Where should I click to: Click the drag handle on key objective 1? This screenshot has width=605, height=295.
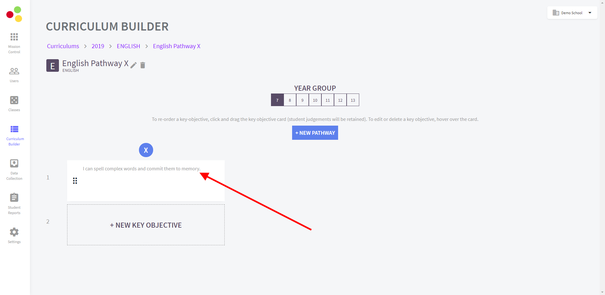(75, 181)
